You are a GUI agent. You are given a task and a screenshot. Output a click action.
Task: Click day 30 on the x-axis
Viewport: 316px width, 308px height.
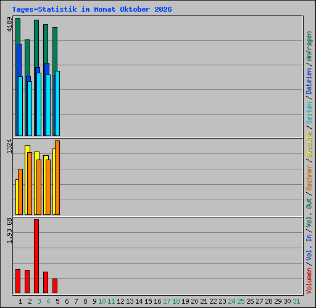point(287,301)
